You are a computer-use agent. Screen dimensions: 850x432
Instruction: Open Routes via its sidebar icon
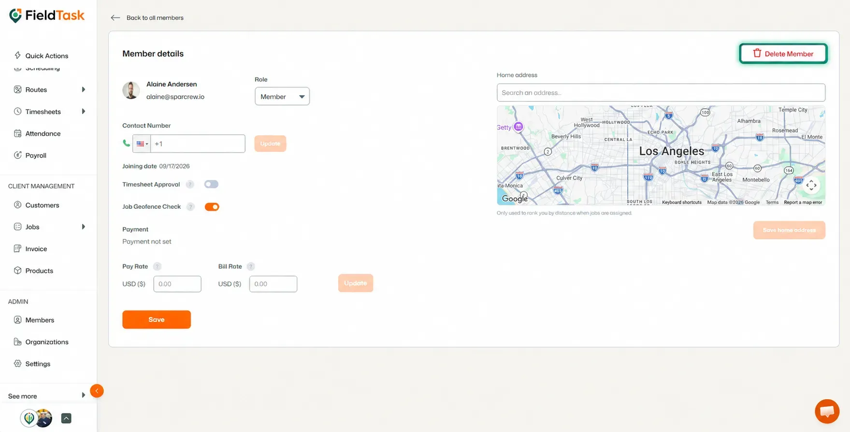pyautogui.click(x=17, y=89)
